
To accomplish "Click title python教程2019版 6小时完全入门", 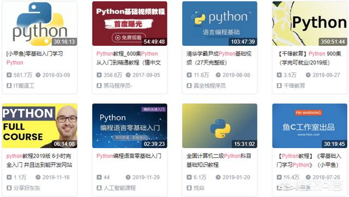I will tap(39, 161).
